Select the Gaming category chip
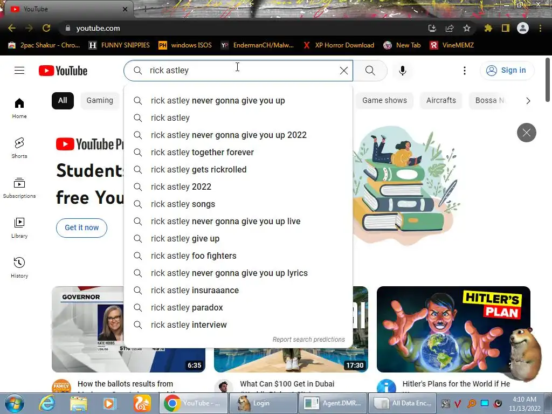This screenshot has height=414, width=552. point(100,101)
